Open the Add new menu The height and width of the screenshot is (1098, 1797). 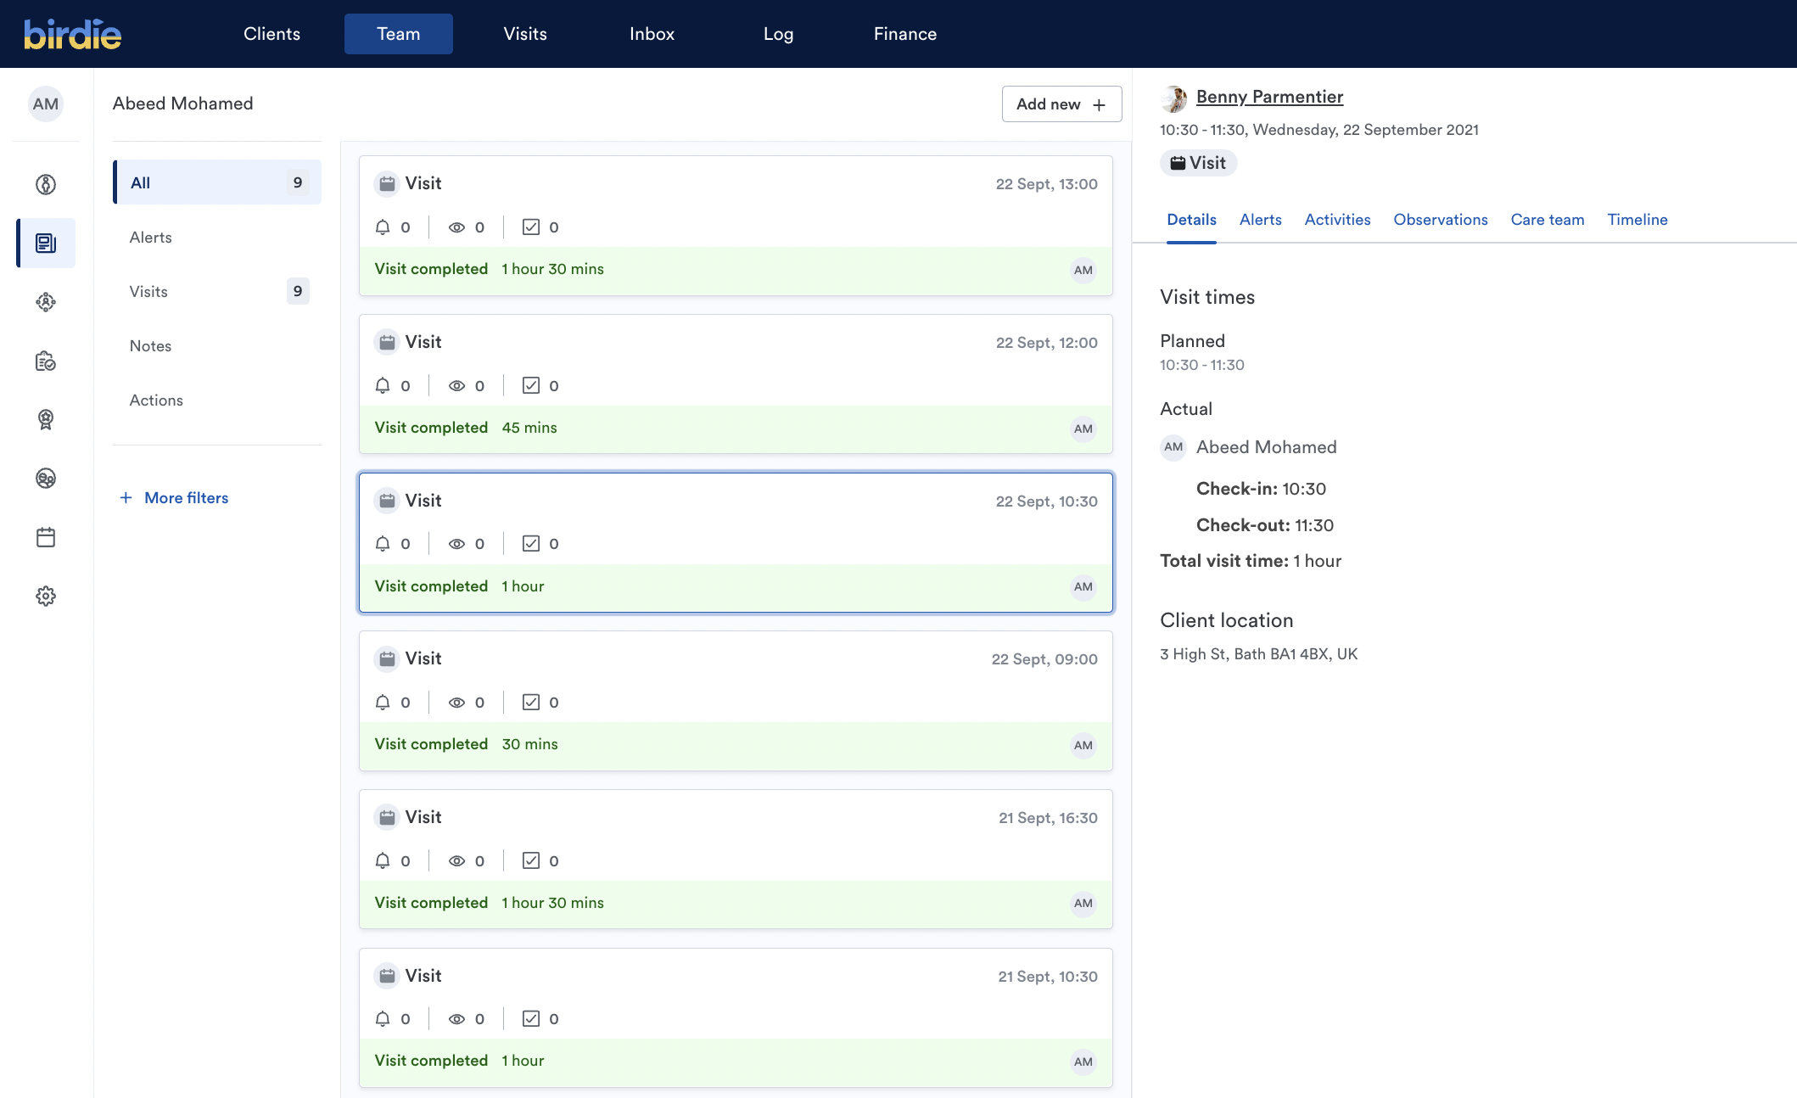1061,104
